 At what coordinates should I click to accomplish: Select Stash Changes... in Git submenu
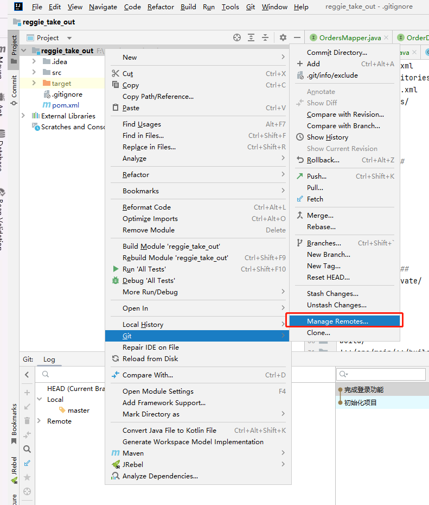(x=344, y=294)
